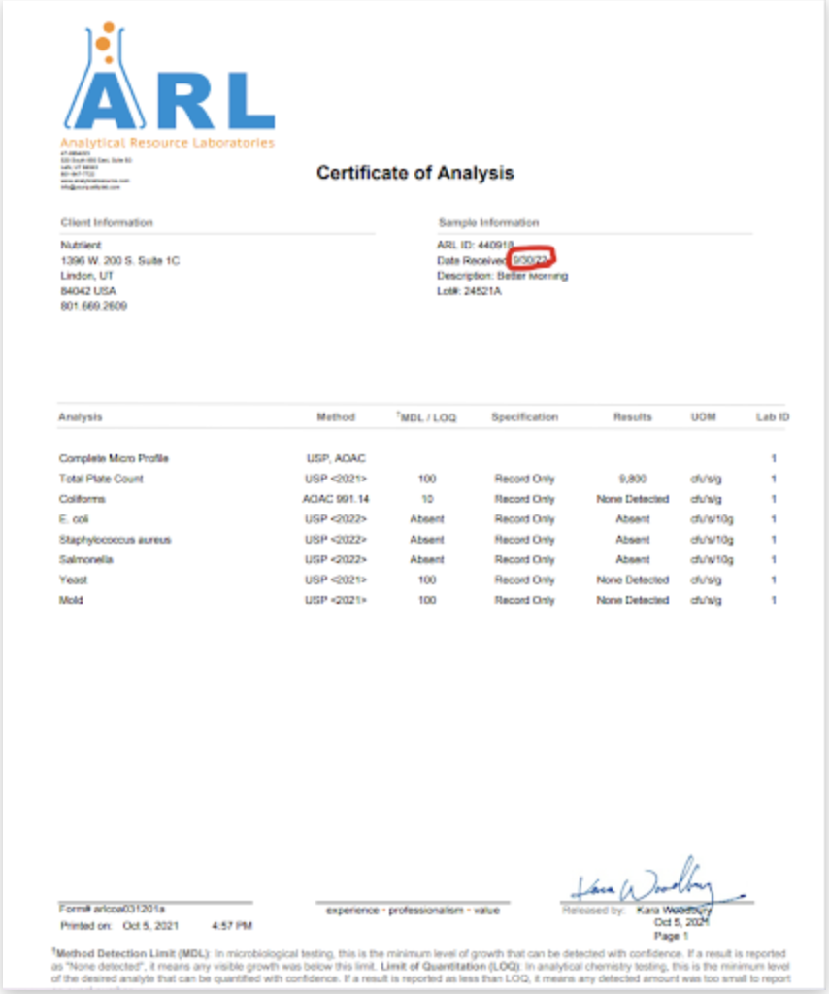This screenshot has width=829, height=994.
Task: Click the 'Lot#: 24521A' line
Action: tap(469, 291)
